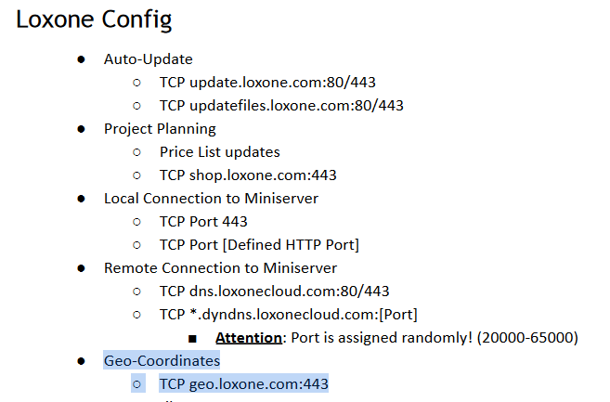
Task: Click the "TCP update.loxone.com:80/443" line
Action: pyautogui.click(x=267, y=83)
